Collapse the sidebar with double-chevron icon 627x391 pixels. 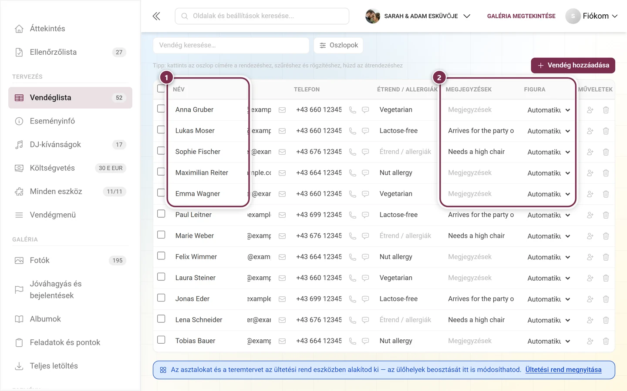pos(156,16)
